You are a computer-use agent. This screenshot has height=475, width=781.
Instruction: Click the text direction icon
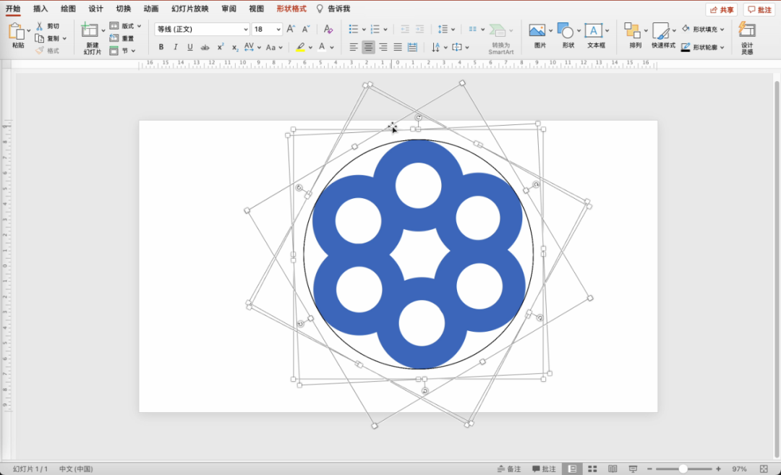coord(436,47)
